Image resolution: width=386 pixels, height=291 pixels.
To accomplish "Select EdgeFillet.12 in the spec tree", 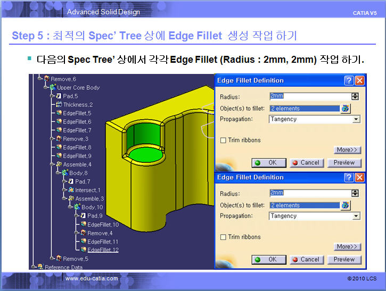I will click(103, 250).
